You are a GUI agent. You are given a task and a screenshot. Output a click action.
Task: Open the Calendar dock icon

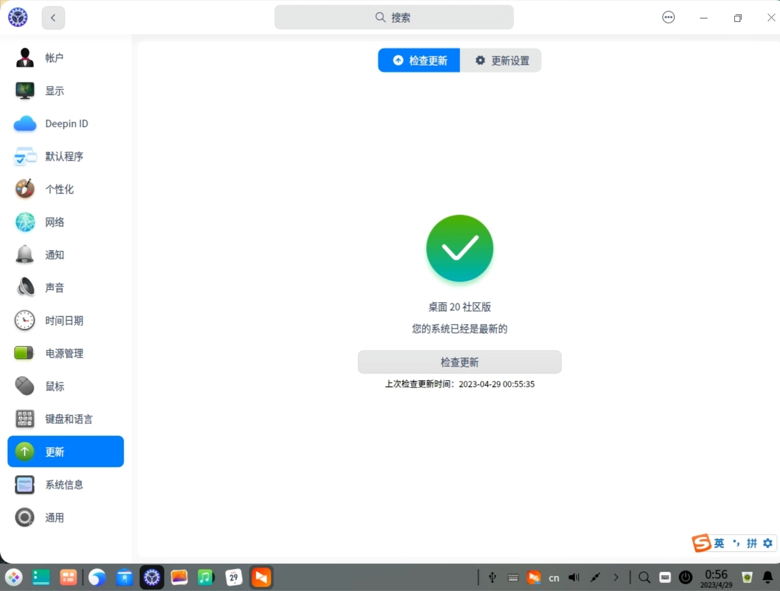pyautogui.click(x=234, y=577)
